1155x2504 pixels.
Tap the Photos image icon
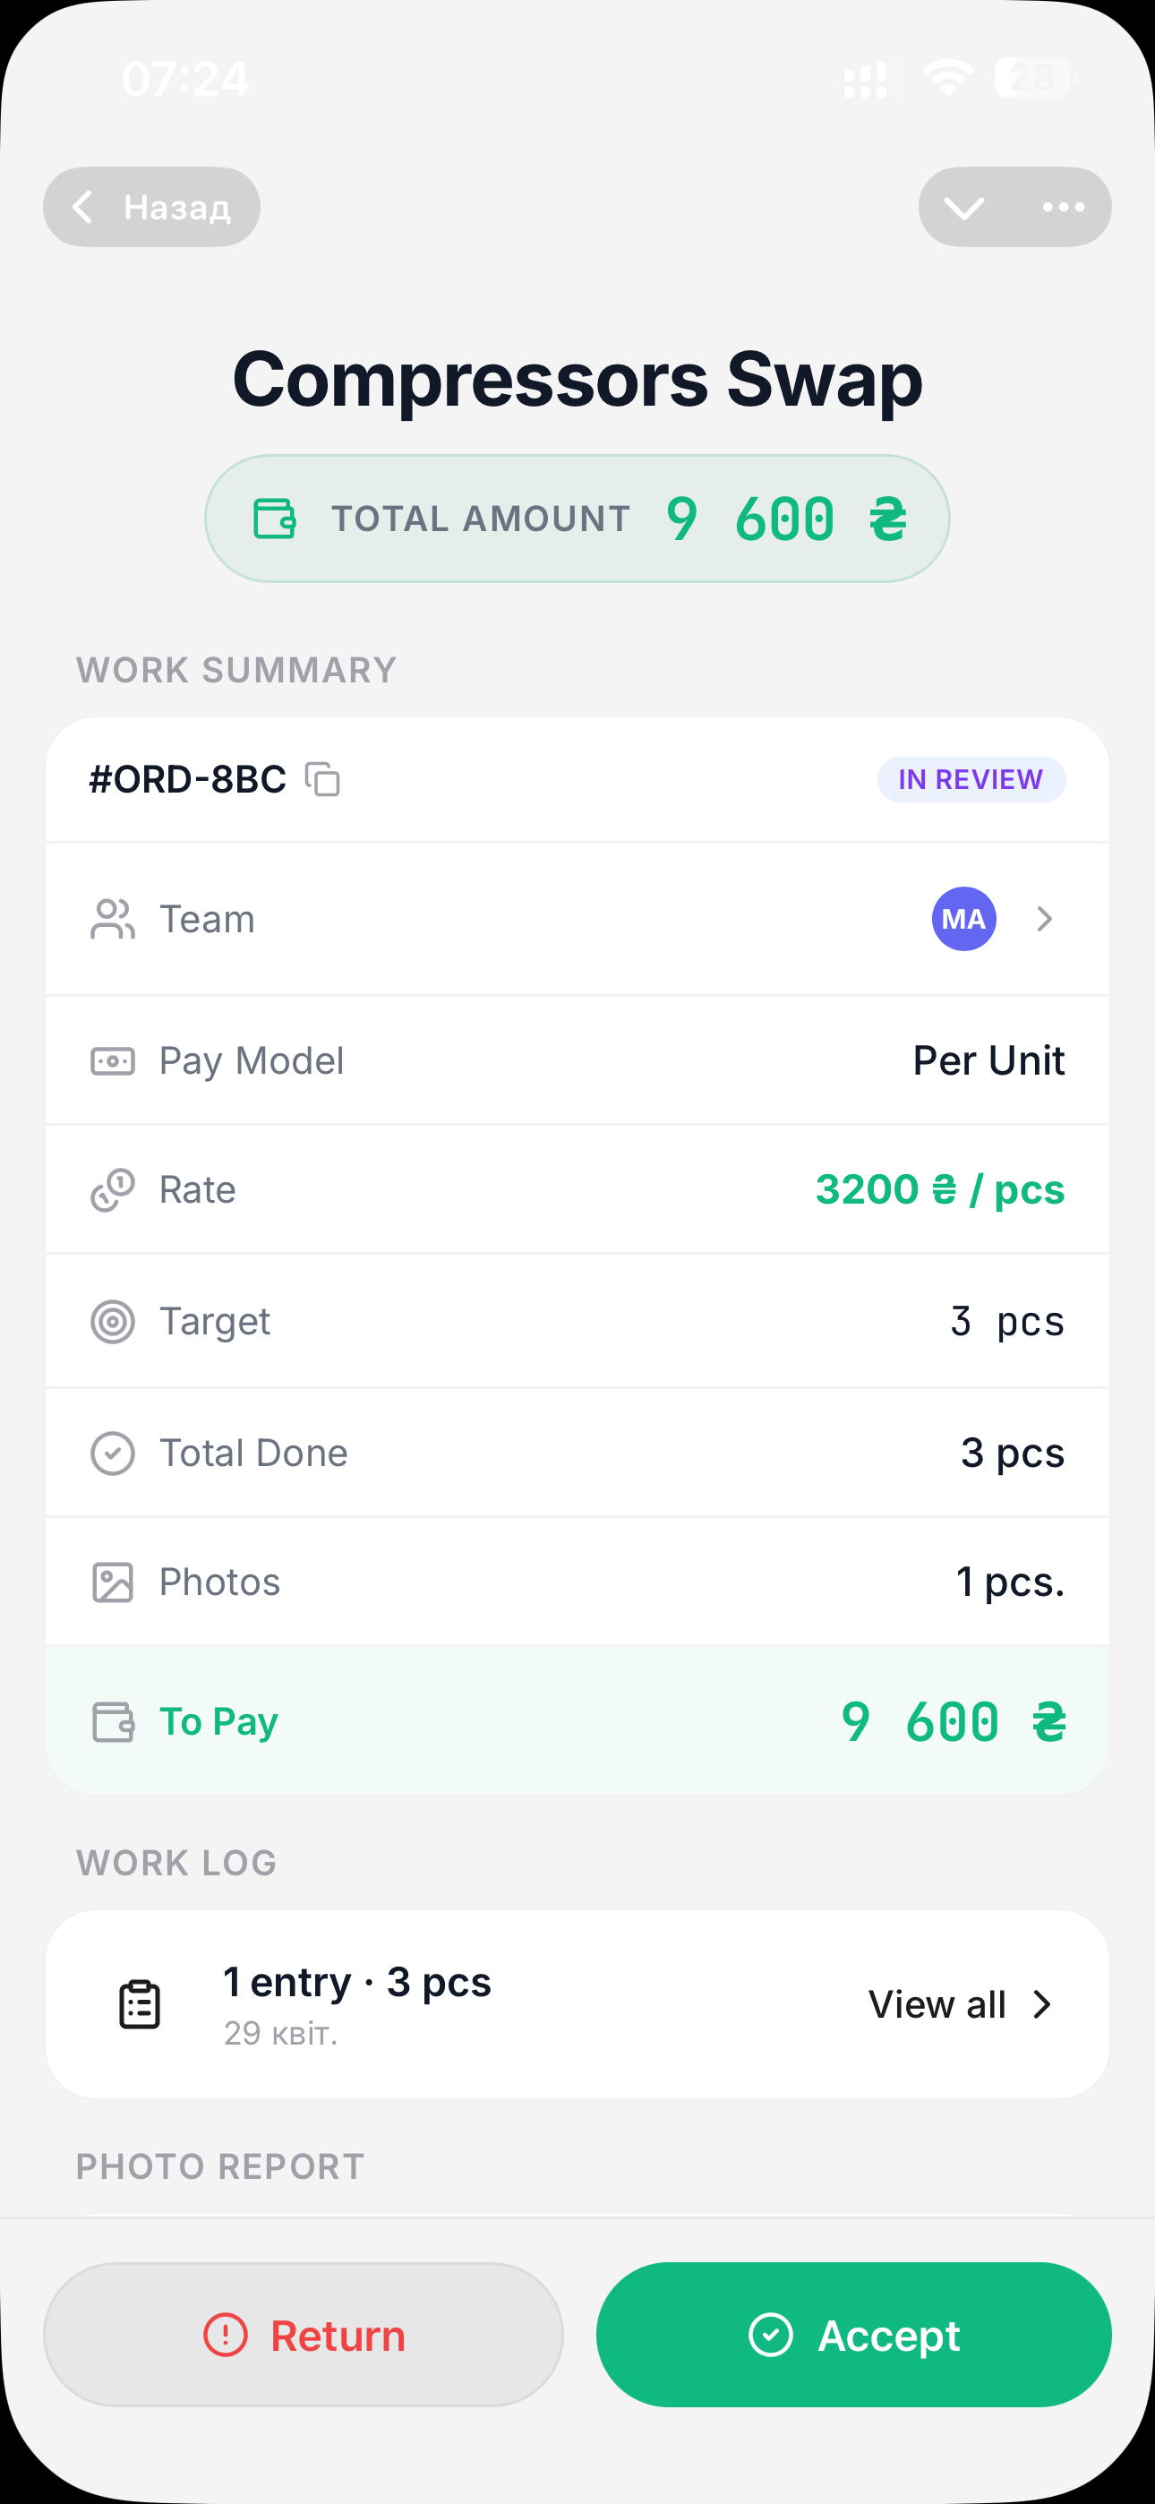tap(113, 1582)
